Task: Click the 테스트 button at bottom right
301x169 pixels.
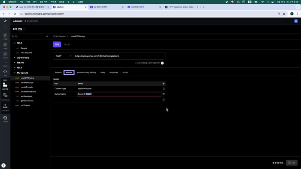Action: pyautogui.click(x=292, y=163)
